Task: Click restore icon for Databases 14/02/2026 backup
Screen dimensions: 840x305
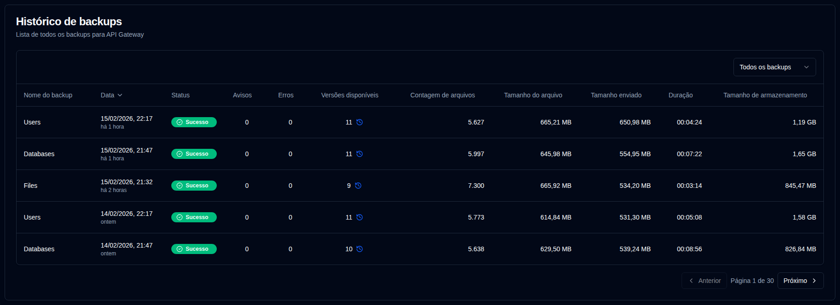Action: (x=360, y=249)
